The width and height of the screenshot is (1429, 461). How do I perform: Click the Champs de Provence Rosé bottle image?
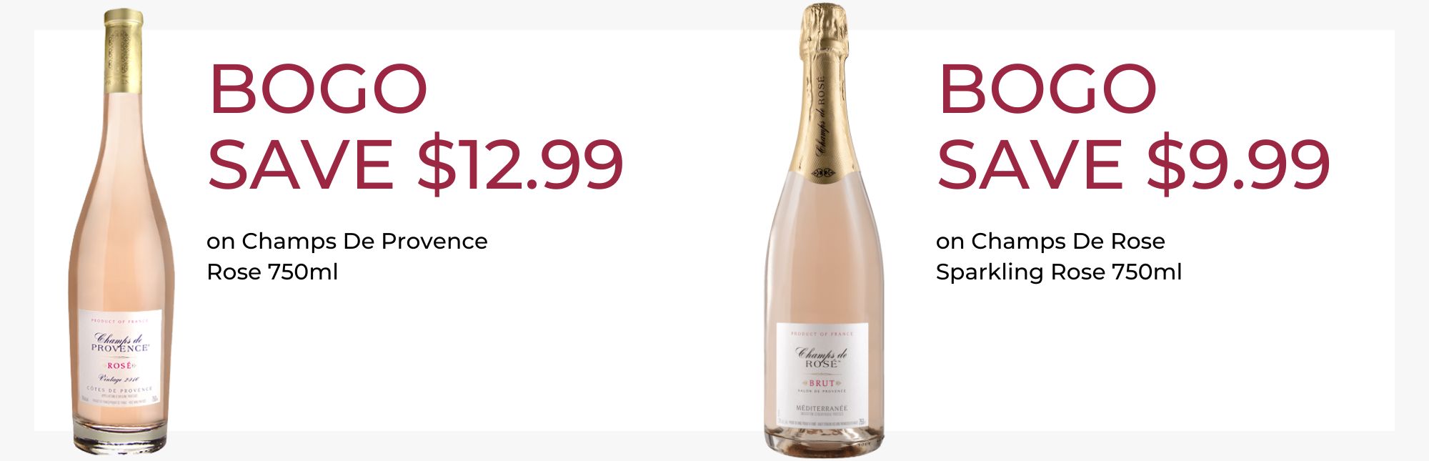(x=122, y=232)
